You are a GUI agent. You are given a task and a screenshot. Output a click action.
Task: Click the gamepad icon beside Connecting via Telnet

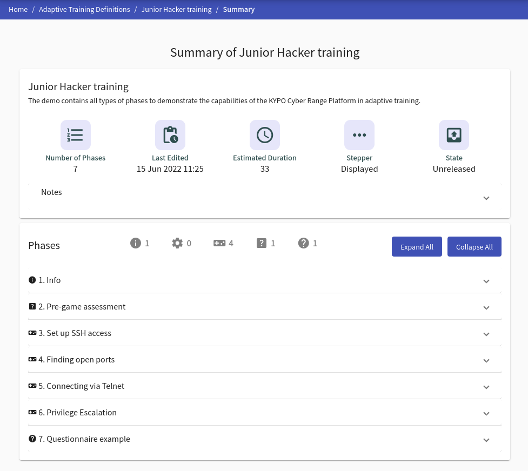pyautogui.click(x=32, y=386)
